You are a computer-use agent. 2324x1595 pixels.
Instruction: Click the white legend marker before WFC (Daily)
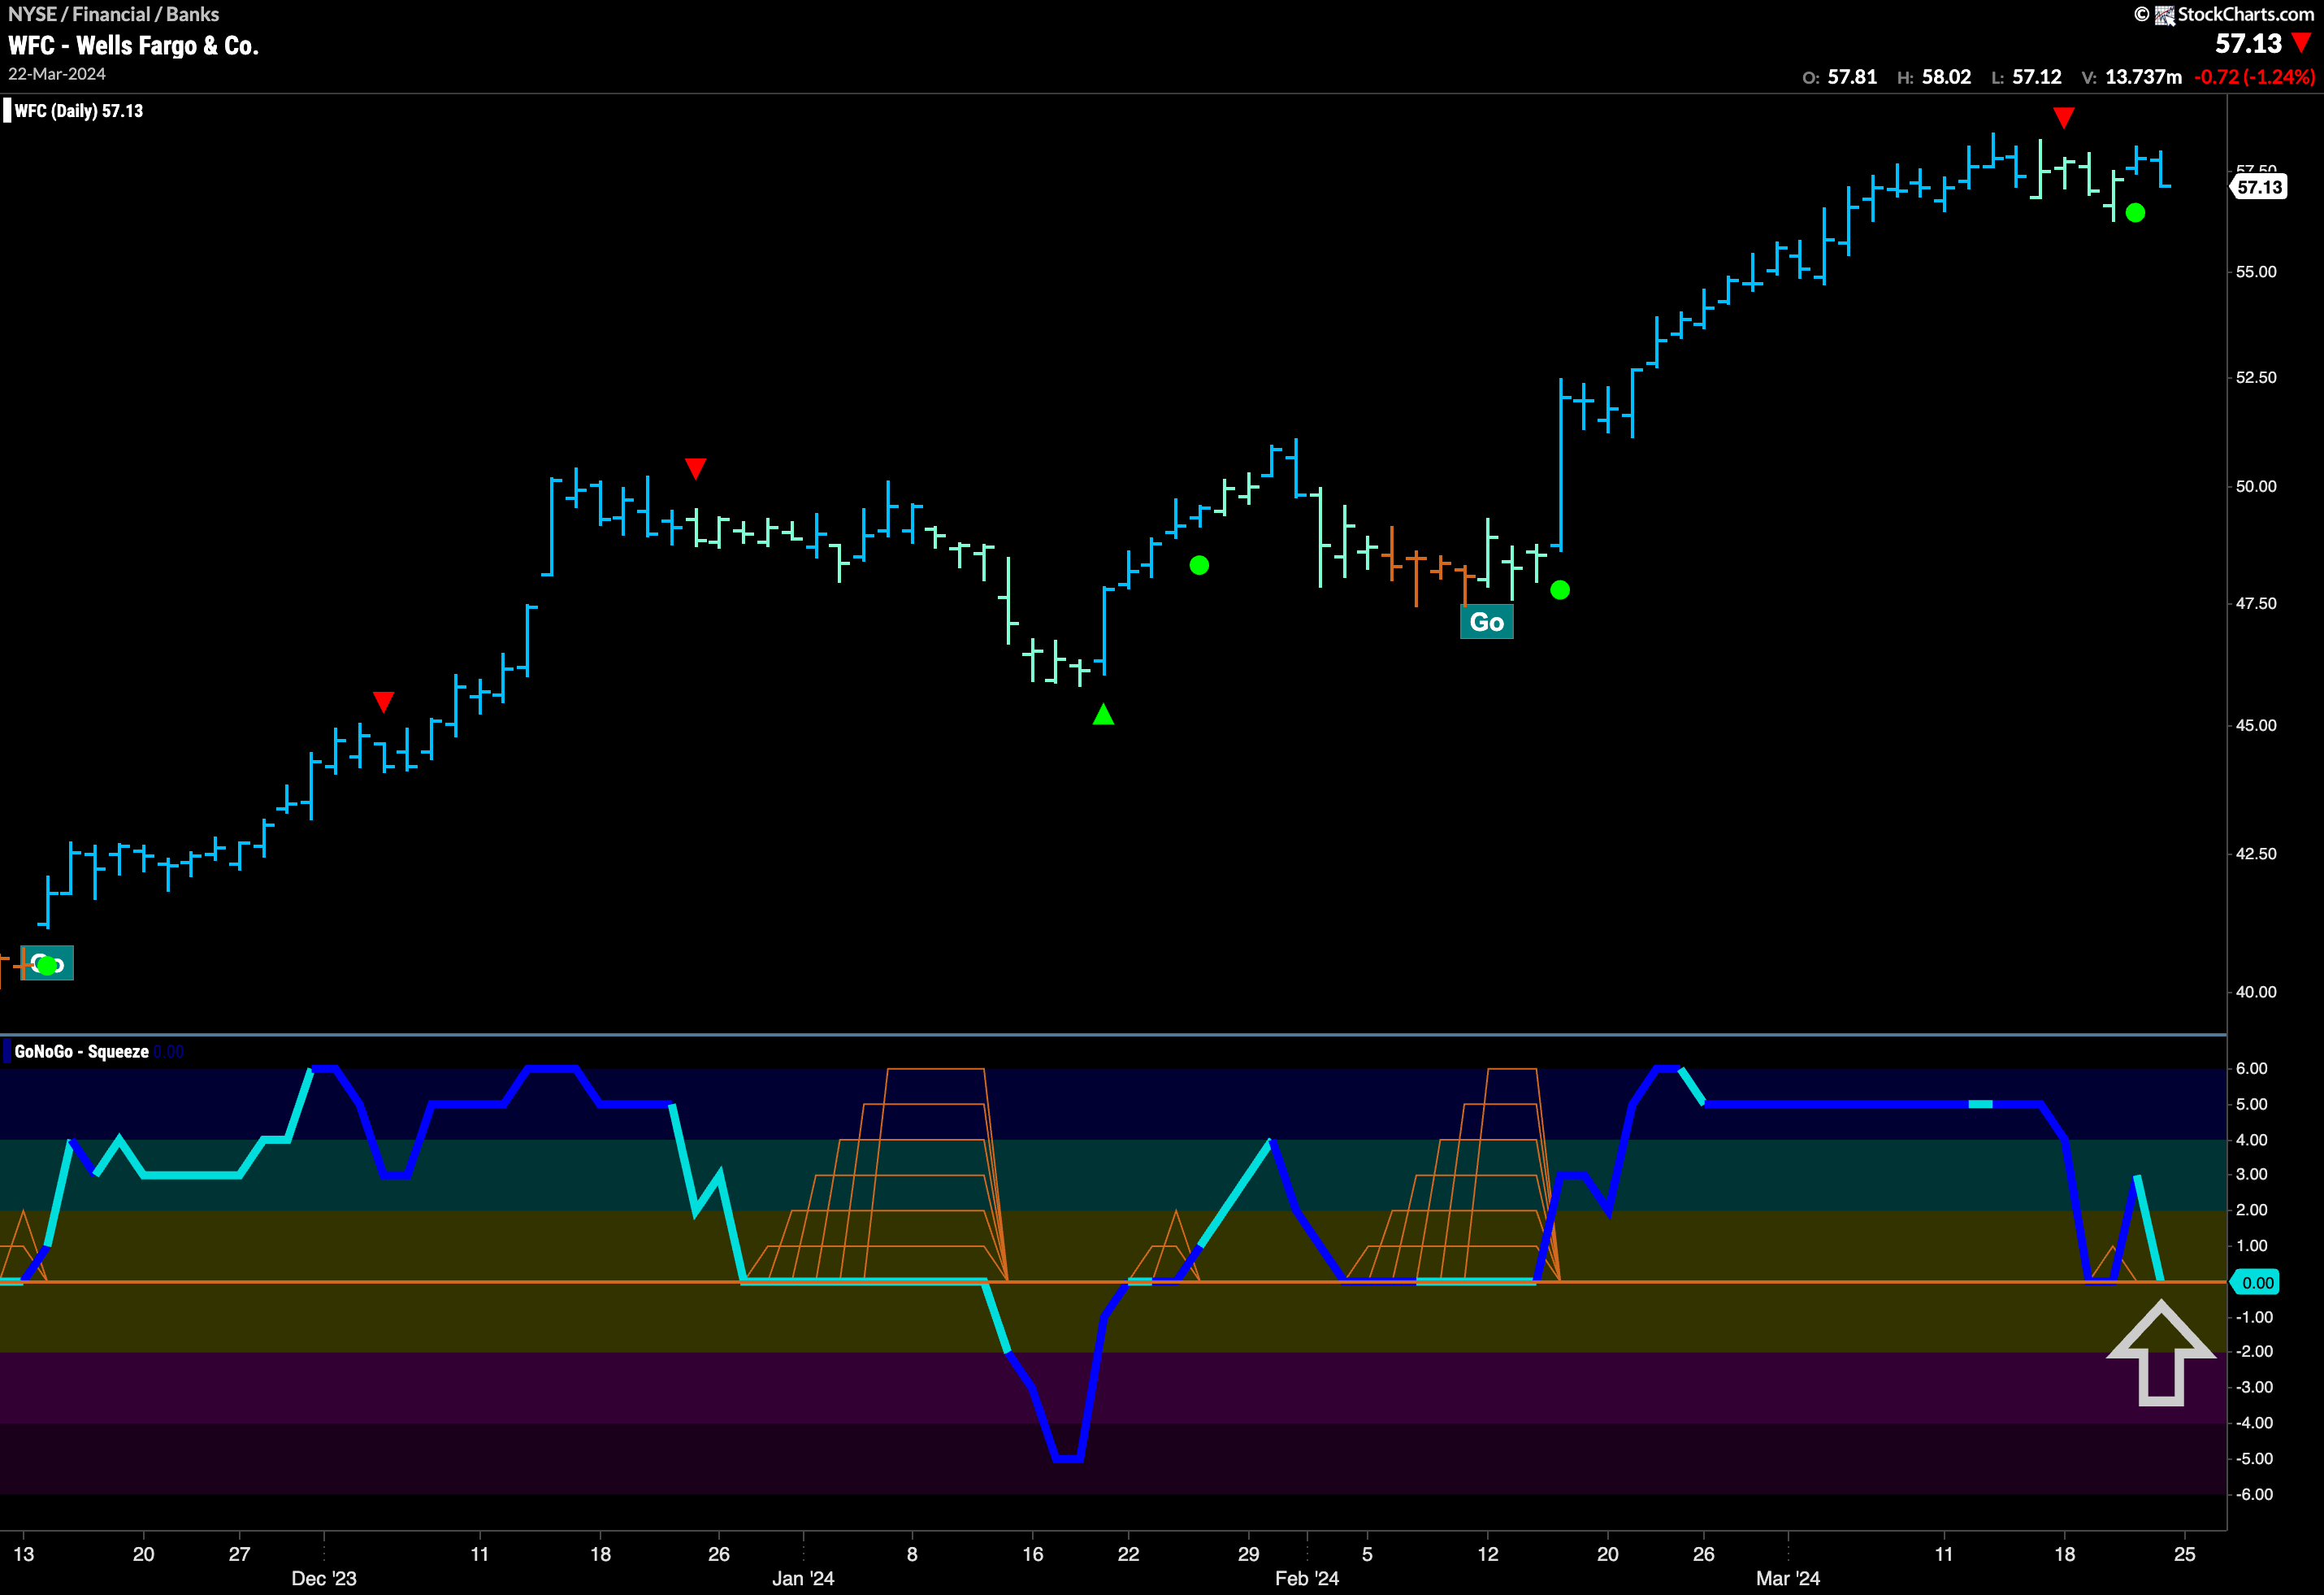click(x=7, y=111)
